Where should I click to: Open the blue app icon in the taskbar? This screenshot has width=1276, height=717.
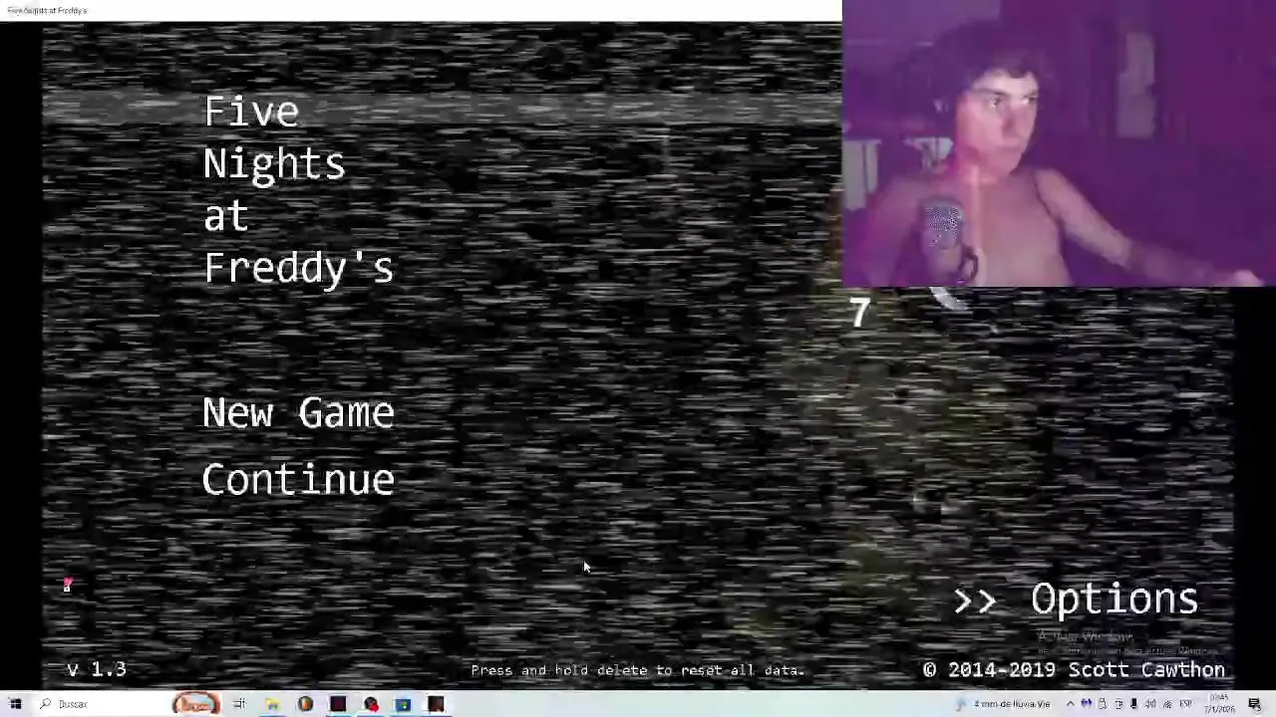click(403, 704)
